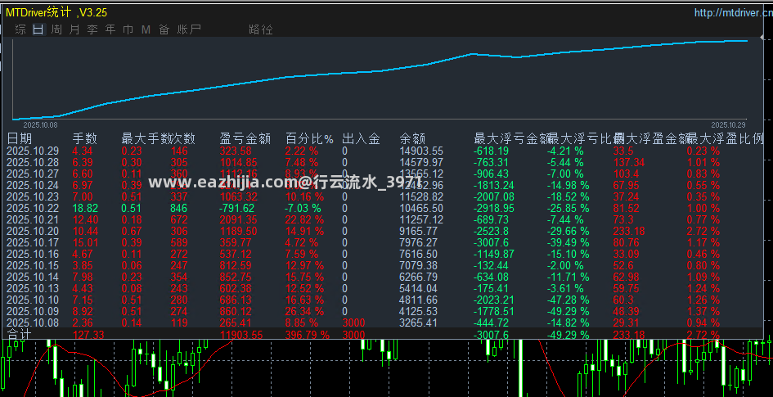Click the 余额 column header
This screenshot has width=773, height=397.
click(412, 139)
